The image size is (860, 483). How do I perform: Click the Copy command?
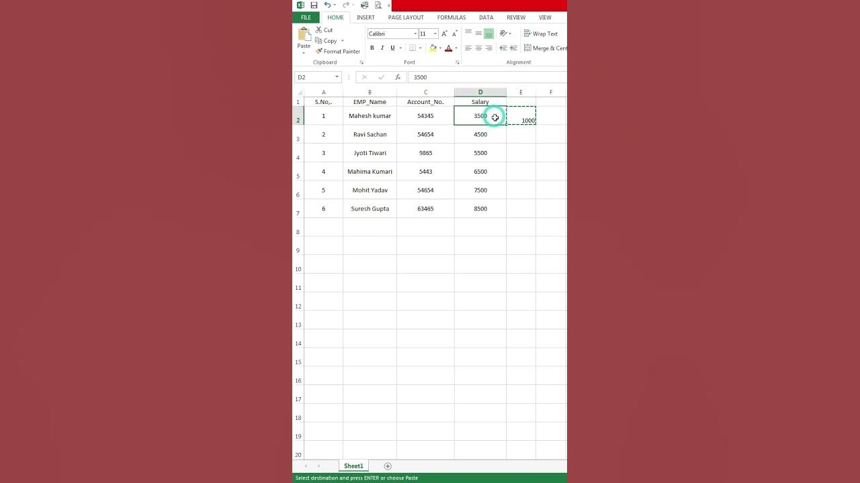[x=326, y=41]
